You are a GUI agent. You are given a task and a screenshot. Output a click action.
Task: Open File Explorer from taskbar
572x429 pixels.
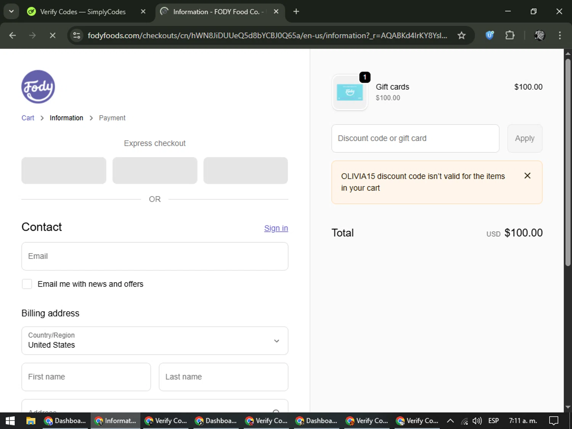click(x=31, y=421)
